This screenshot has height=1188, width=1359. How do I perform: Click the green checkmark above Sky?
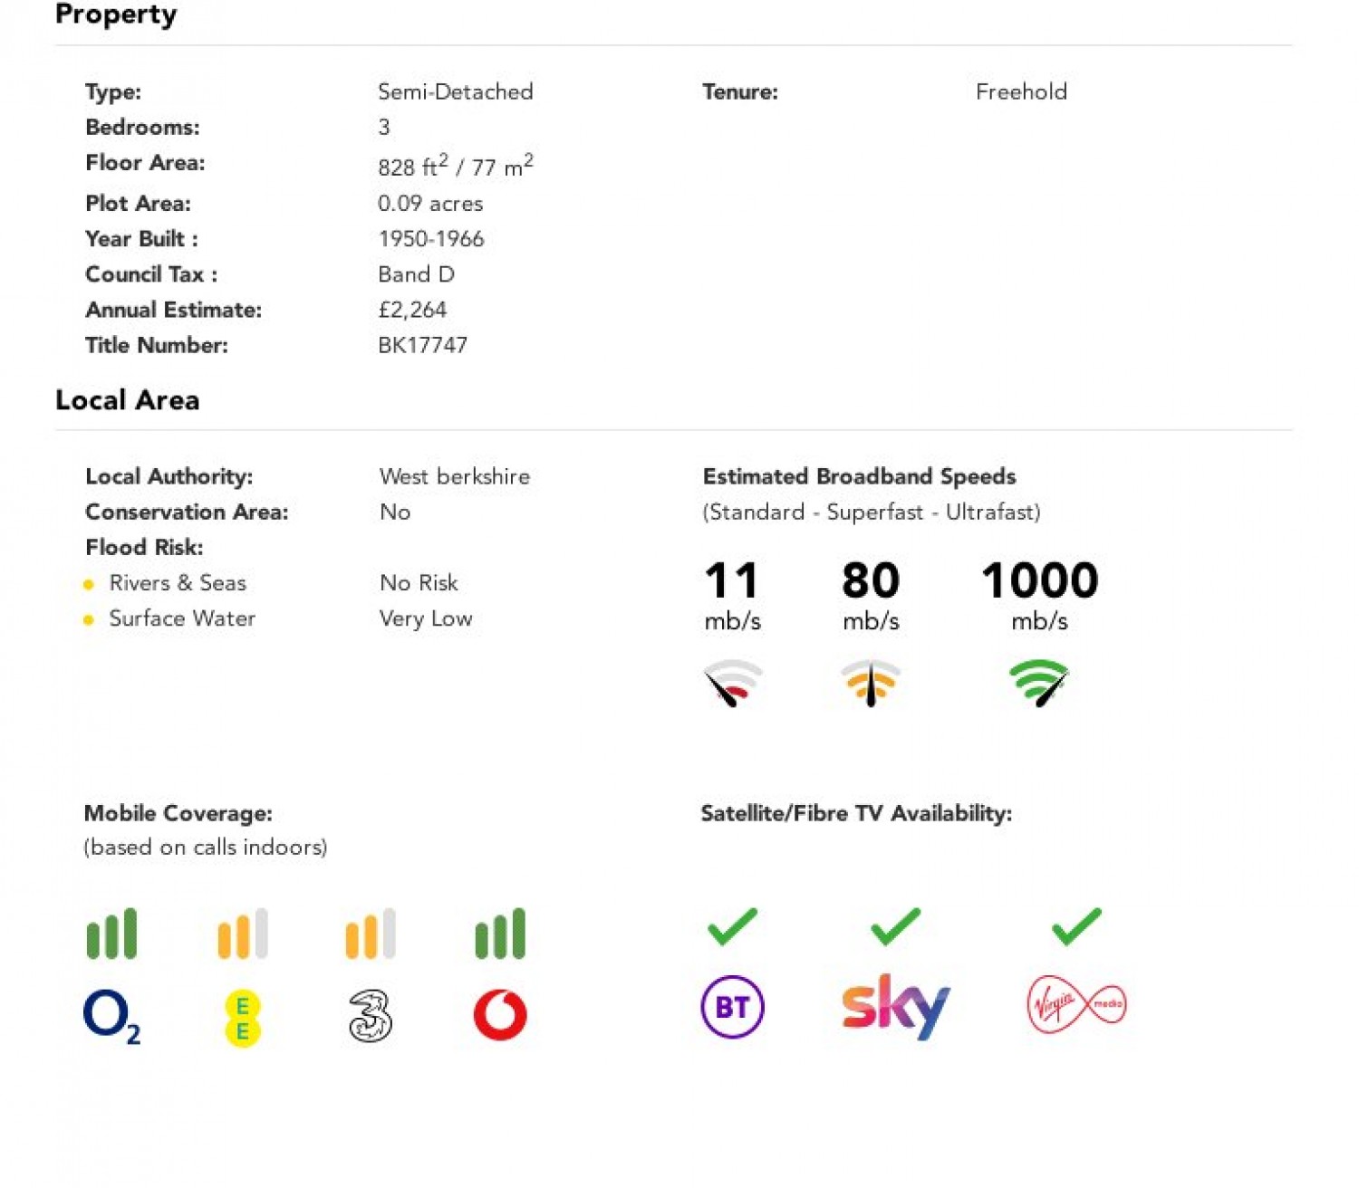point(895,926)
